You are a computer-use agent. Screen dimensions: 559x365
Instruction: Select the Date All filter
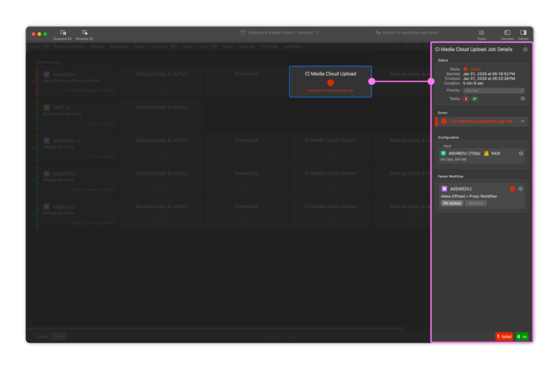tap(214, 47)
